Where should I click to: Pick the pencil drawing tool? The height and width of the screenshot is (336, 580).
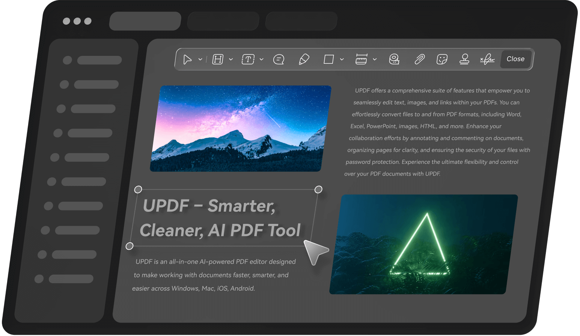point(304,59)
